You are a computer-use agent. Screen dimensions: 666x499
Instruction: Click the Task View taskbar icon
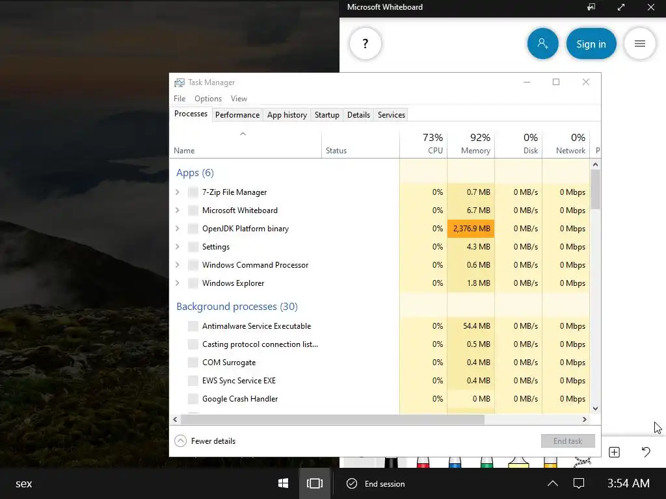click(315, 483)
